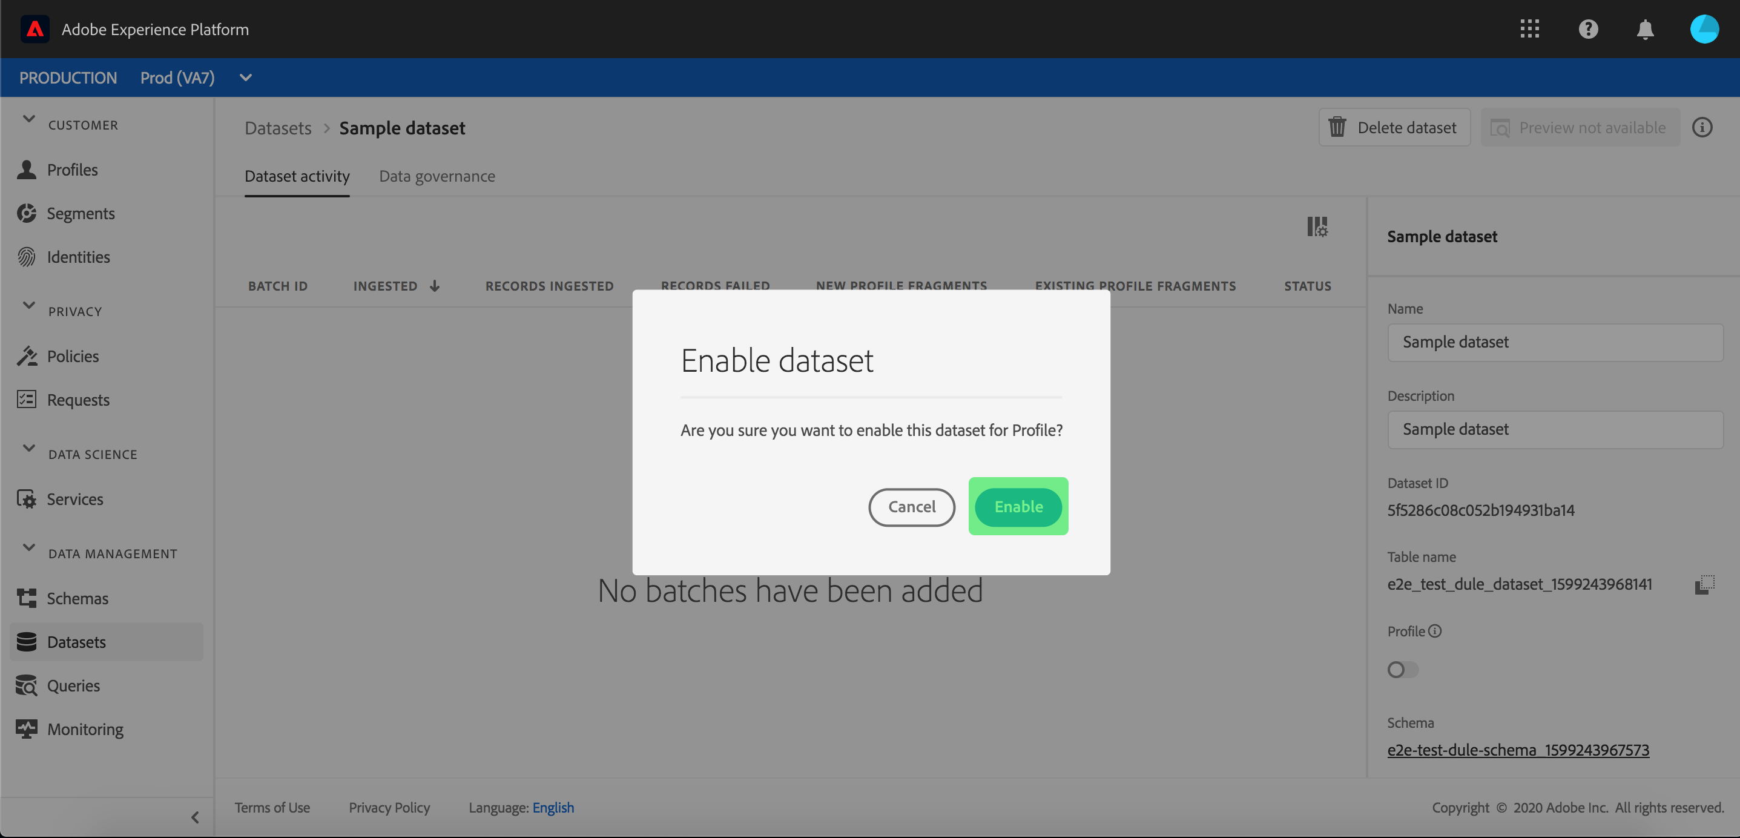Click Cancel in the dialog
Screen dimensions: 1740x838
tap(911, 507)
